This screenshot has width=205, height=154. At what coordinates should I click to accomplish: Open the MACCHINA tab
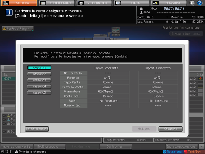19,3
